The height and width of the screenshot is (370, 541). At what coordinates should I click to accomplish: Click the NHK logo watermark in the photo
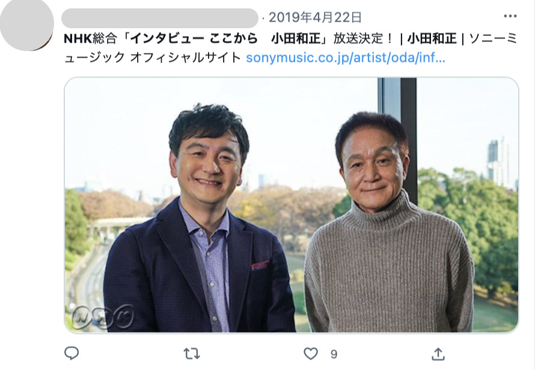102,317
